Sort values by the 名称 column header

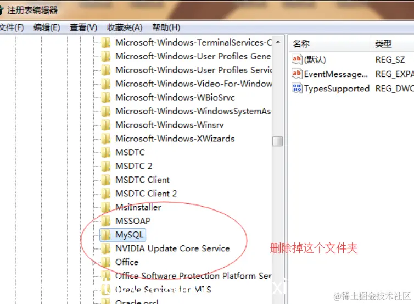[329, 43]
